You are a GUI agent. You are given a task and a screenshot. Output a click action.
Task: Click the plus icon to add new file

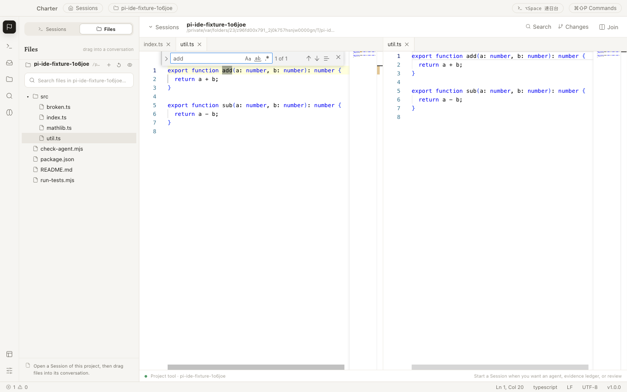point(109,65)
